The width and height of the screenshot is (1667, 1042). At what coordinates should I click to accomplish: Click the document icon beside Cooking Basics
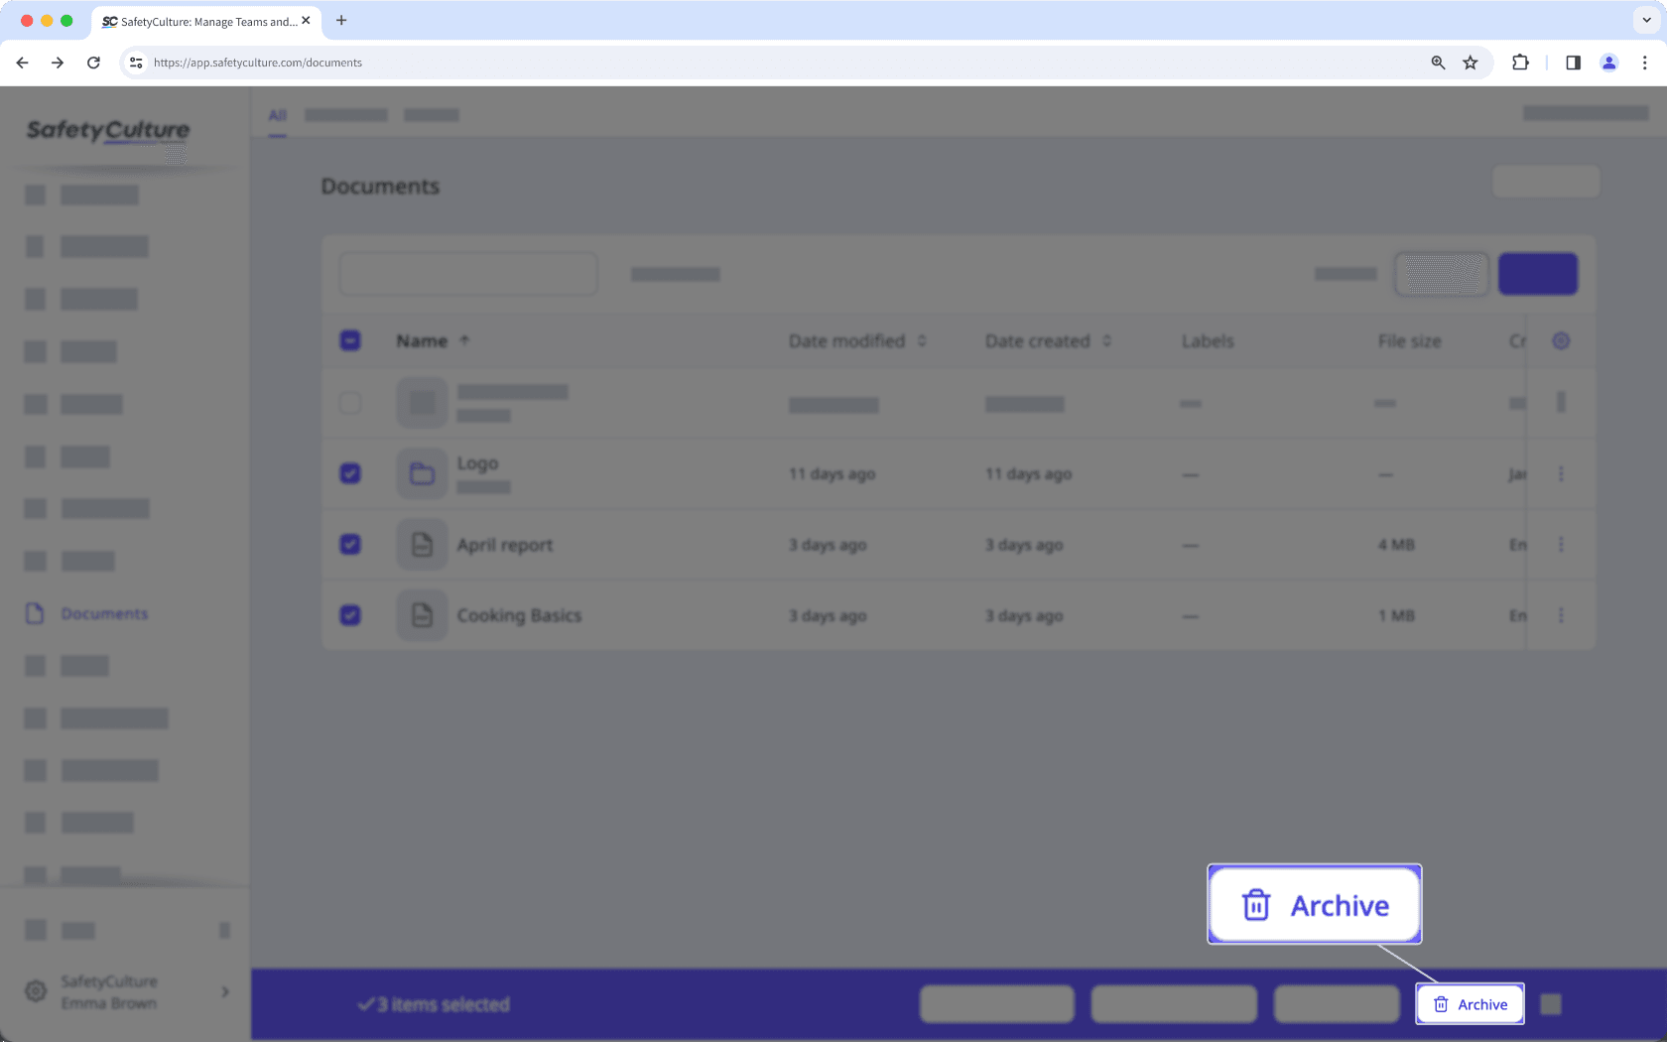tap(422, 615)
